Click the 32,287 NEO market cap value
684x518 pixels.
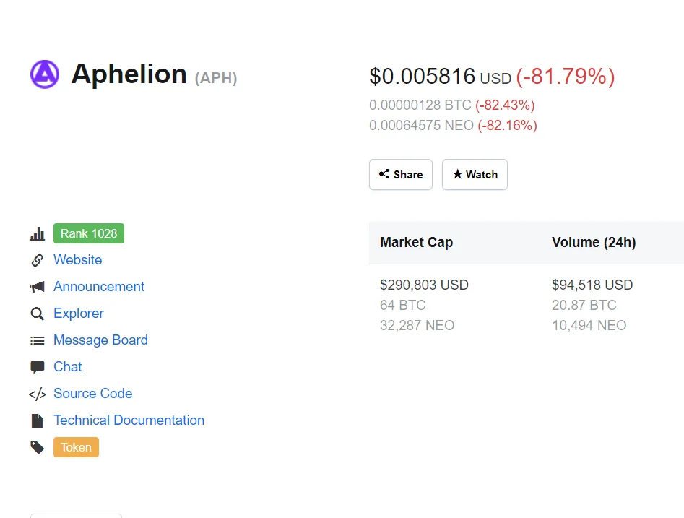point(417,326)
